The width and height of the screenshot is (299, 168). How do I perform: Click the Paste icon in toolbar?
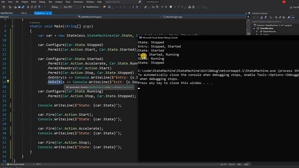pyautogui.click(x=36, y=7)
